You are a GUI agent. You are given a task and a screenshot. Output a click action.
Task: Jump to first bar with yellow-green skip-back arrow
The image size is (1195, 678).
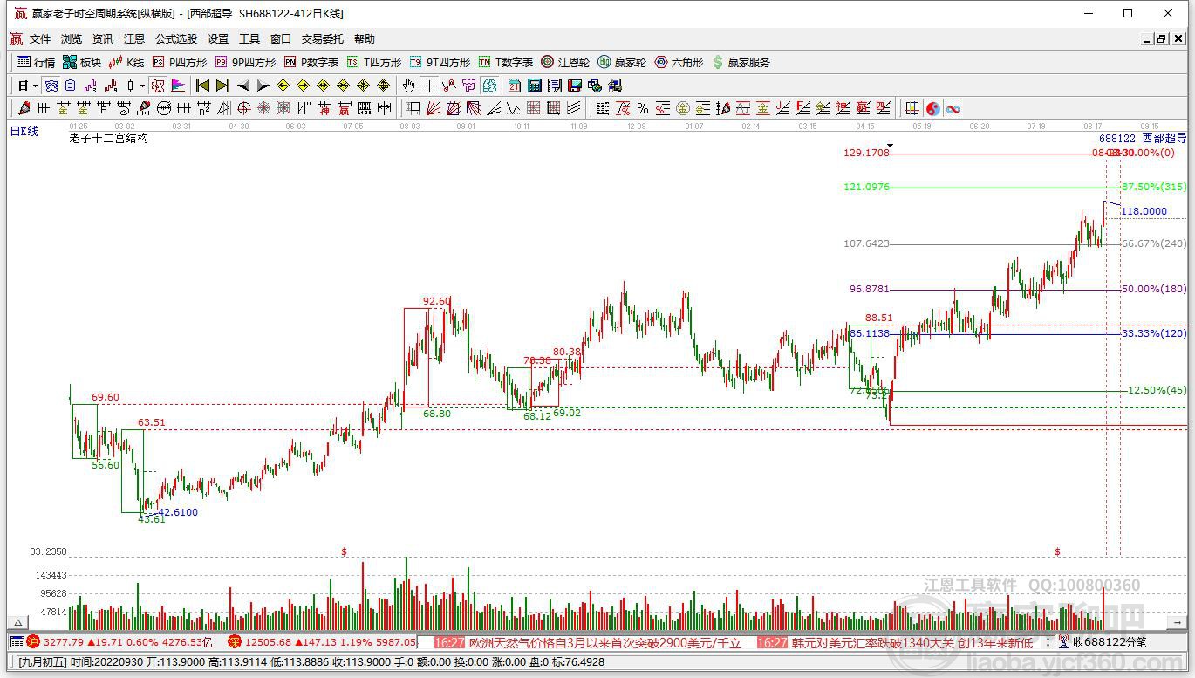click(202, 86)
